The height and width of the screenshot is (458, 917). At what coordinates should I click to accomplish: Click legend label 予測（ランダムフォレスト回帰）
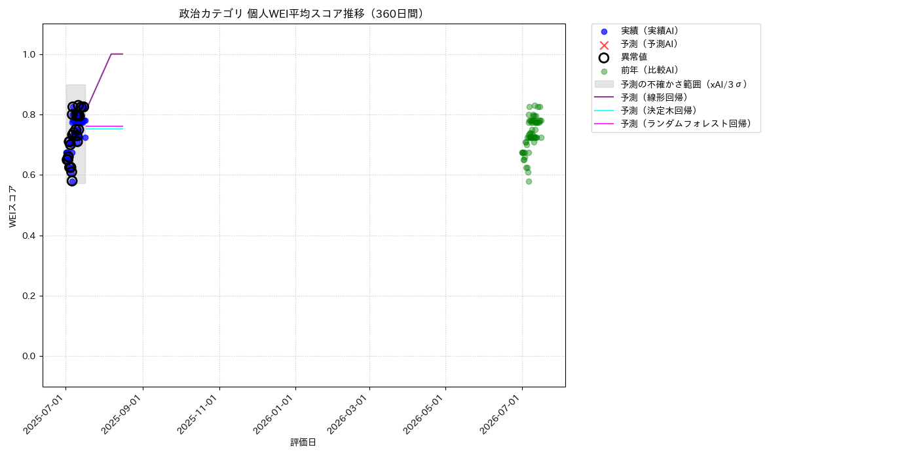pos(686,123)
